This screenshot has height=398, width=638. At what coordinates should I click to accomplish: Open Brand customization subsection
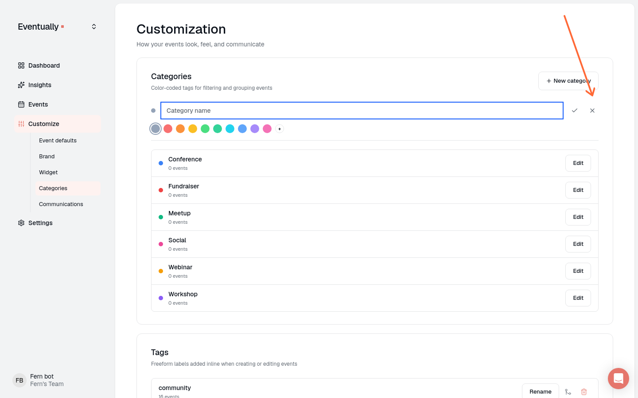pos(68,157)
